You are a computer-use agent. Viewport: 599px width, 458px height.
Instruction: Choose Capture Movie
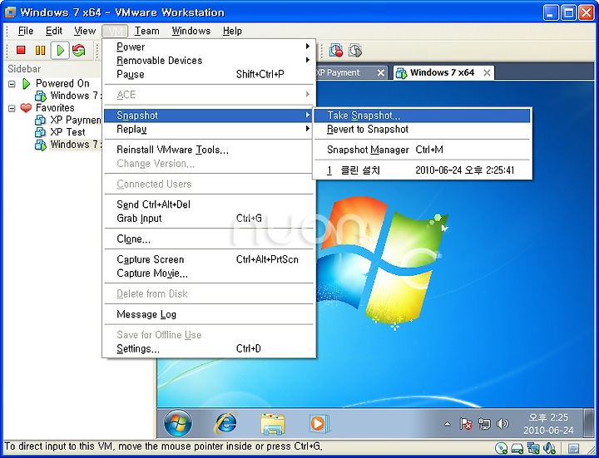pos(209,273)
